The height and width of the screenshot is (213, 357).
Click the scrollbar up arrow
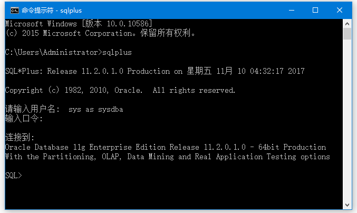pos(347,24)
